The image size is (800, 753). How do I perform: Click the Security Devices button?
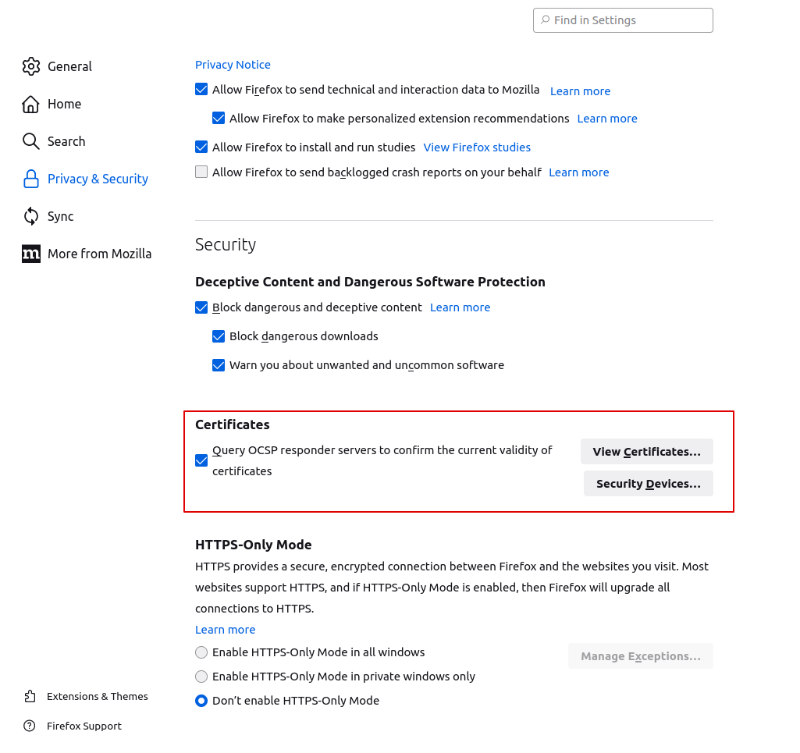[648, 484]
